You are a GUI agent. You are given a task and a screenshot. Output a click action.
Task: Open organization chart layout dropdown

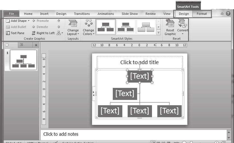[60, 33]
